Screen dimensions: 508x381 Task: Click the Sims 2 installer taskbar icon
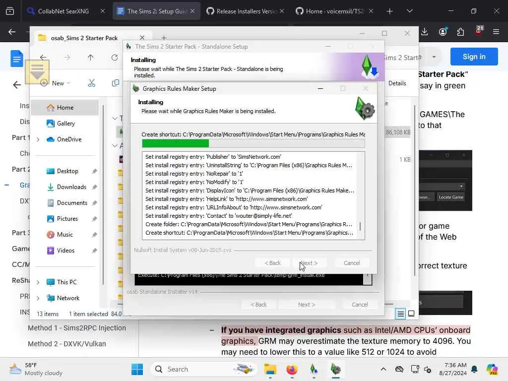pos(314,369)
